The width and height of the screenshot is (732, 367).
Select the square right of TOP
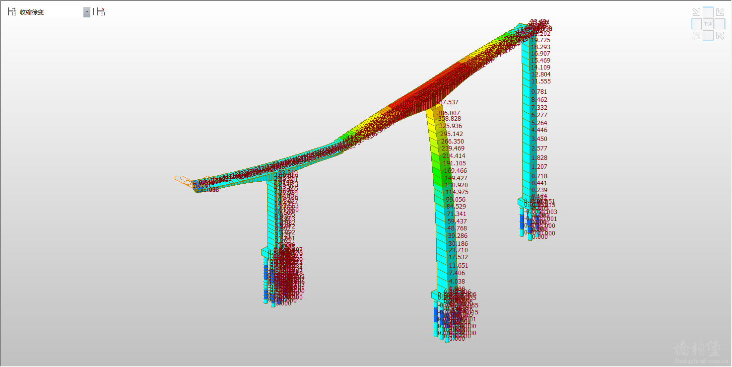tap(720, 24)
